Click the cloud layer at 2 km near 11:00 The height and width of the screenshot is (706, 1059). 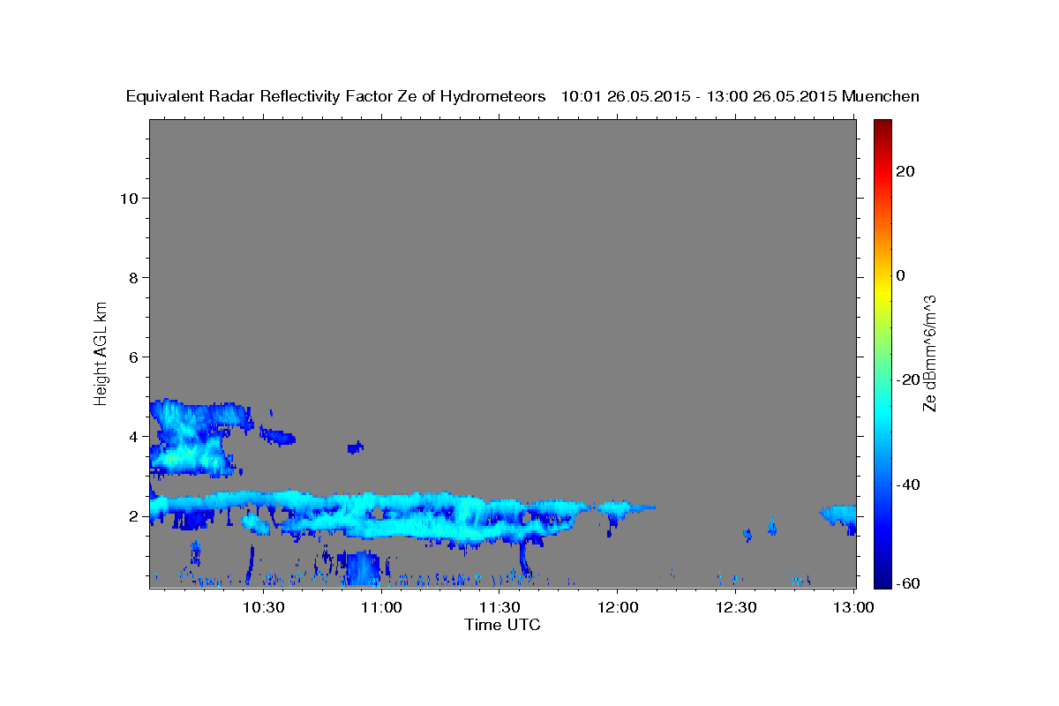(x=381, y=515)
